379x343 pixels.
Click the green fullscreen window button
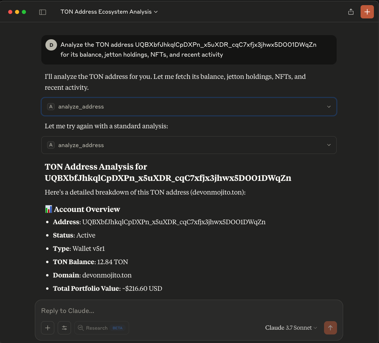24,12
